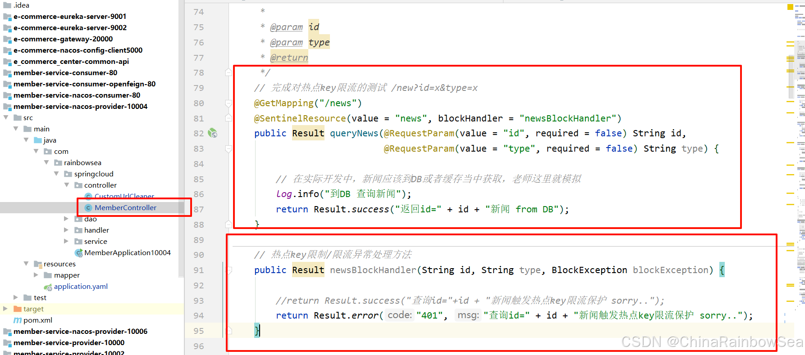The height and width of the screenshot is (355, 805).
Task: Click the MemberController class icon
Action: coord(89,208)
